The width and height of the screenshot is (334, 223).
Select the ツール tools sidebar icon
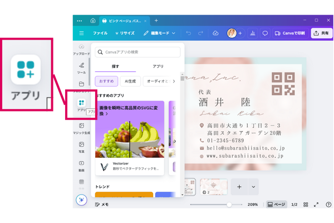pos(81,68)
